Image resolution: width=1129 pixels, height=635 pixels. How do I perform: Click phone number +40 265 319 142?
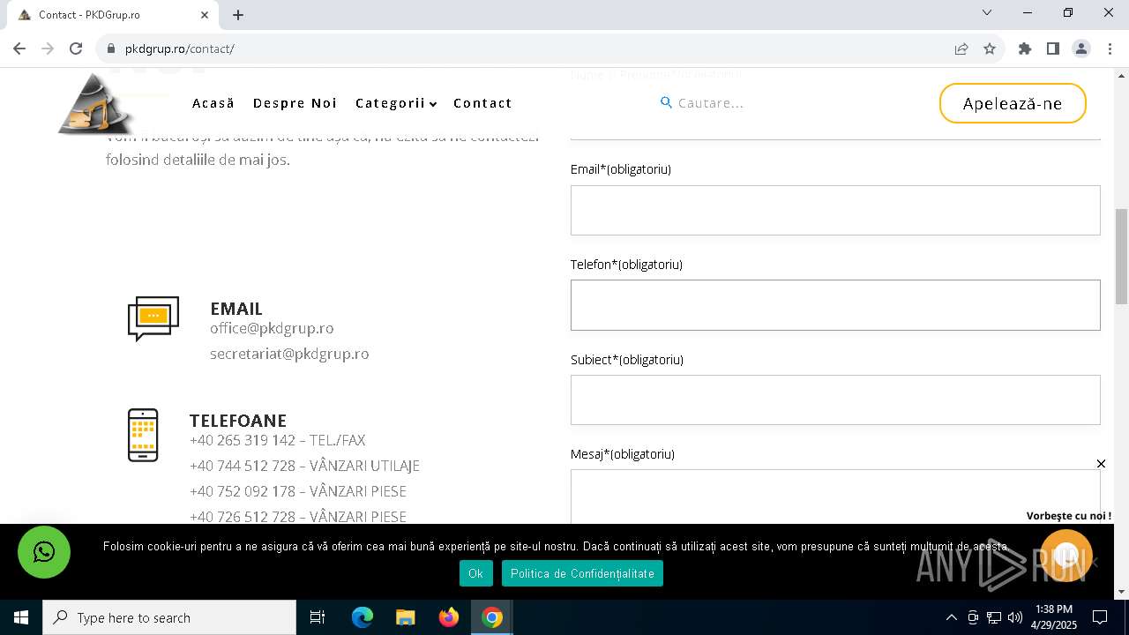(x=243, y=440)
